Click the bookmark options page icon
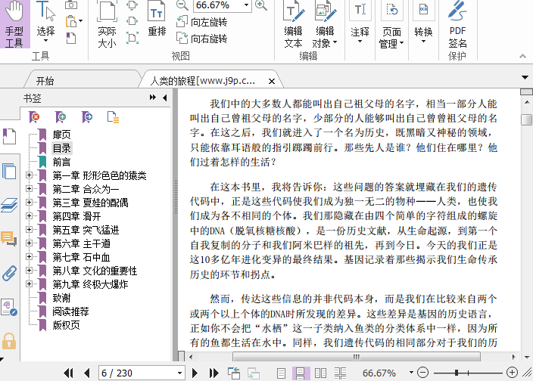Image resolution: width=533 pixels, height=381 pixels. pos(113,117)
